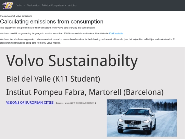Open the Volvo dropdown menu

21,5
